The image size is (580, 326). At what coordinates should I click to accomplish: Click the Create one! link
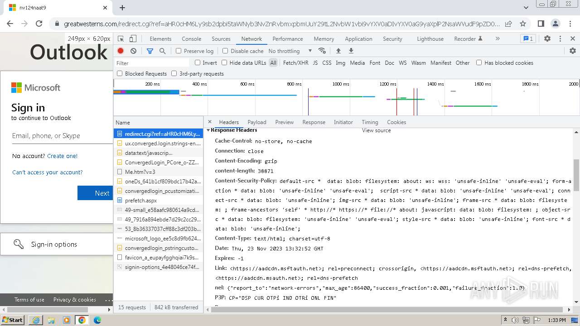click(62, 156)
